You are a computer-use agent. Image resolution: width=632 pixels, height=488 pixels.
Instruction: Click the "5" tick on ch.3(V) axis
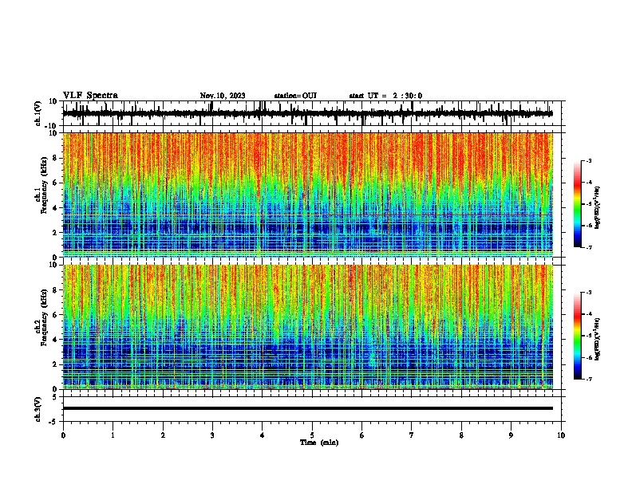click(55, 397)
